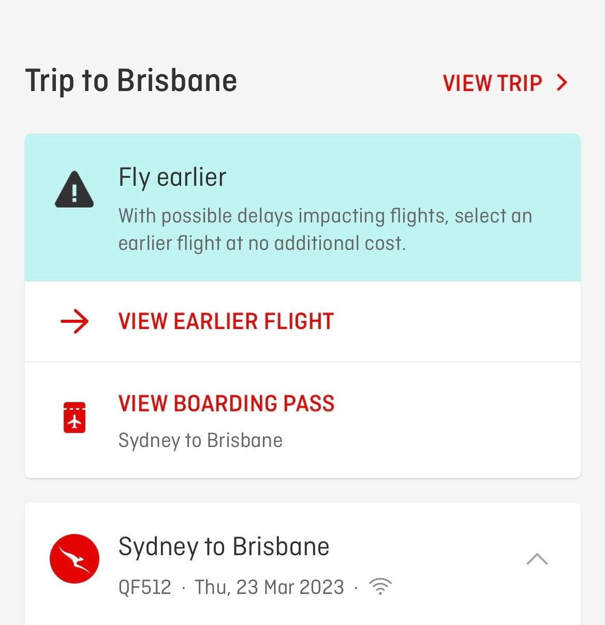Open VIEW BOARDING PASS
The height and width of the screenshot is (625, 605).
click(x=226, y=404)
